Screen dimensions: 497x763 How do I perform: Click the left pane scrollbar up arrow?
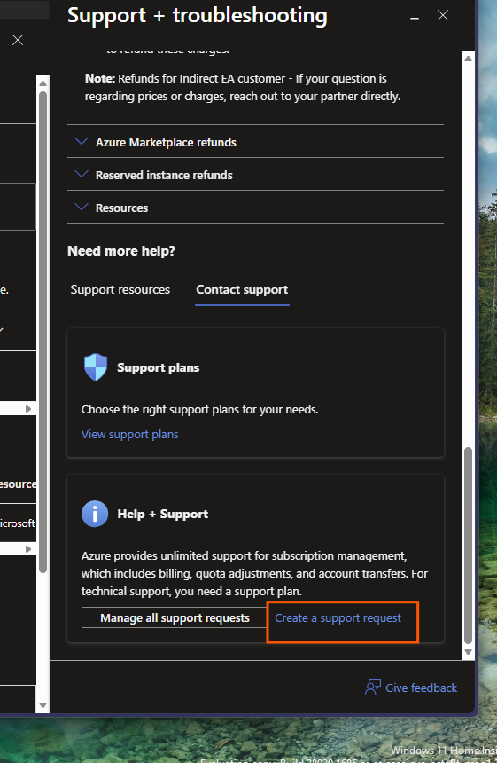tap(43, 83)
